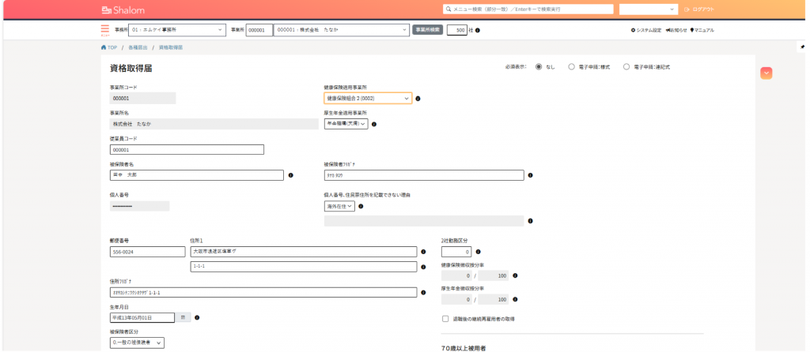810x352 pixels.
Task: Click the 事業所検索 button
Action: click(x=427, y=30)
